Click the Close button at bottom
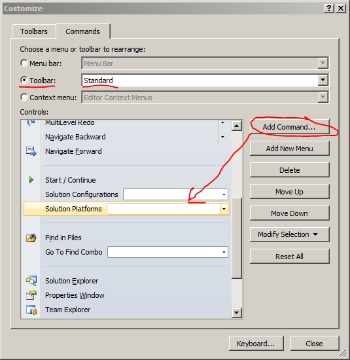The height and width of the screenshot is (360, 350). pyautogui.click(x=315, y=344)
